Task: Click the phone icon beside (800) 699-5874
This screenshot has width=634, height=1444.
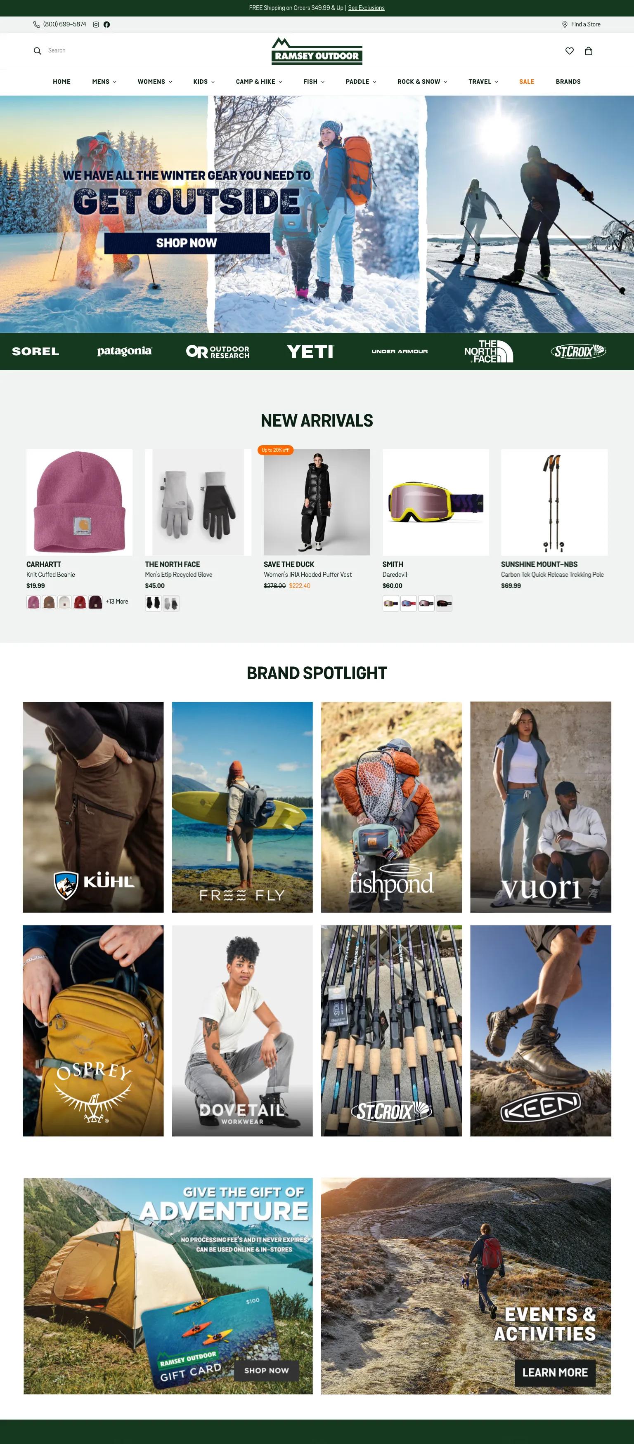Action: coord(36,25)
